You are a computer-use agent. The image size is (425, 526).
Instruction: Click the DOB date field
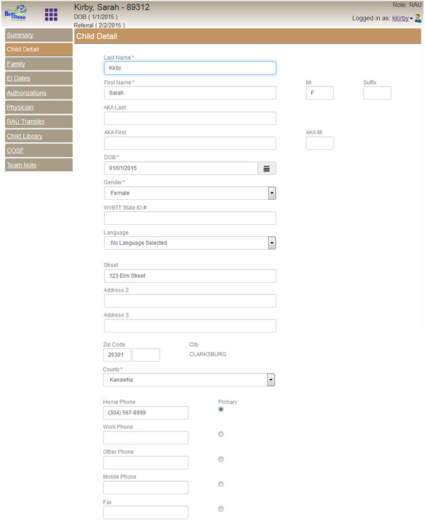tap(181, 169)
